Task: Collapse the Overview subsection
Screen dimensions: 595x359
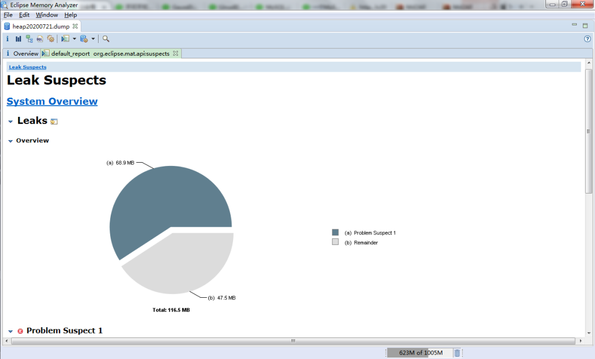Action: 10,141
